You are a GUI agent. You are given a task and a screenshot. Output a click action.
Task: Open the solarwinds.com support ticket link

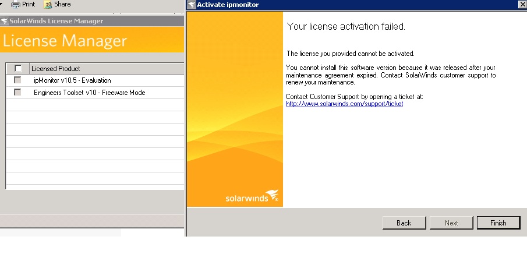[345, 104]
